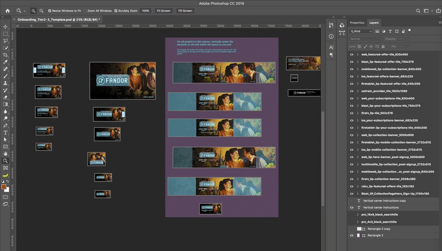Open the Paragraph panel icon
Viewport: 442px width, 251px height.
click(x=331, y=55)
